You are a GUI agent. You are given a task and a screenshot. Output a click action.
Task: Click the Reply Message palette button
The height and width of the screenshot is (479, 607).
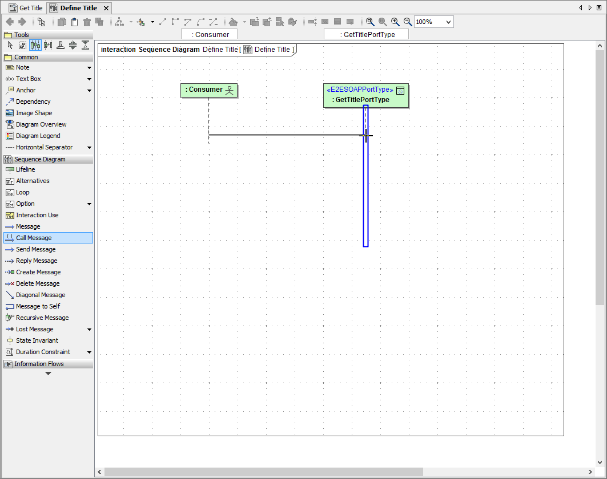coord(37,261)
